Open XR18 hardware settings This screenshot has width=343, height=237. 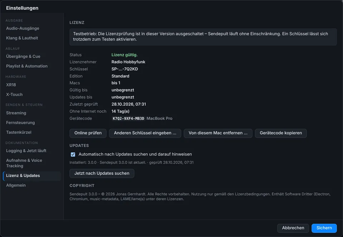(x=32, y=85)
